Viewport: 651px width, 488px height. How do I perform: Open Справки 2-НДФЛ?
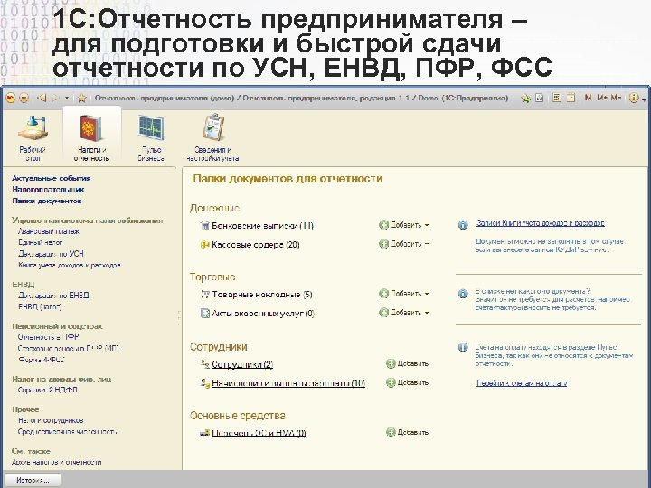[47, 389]
